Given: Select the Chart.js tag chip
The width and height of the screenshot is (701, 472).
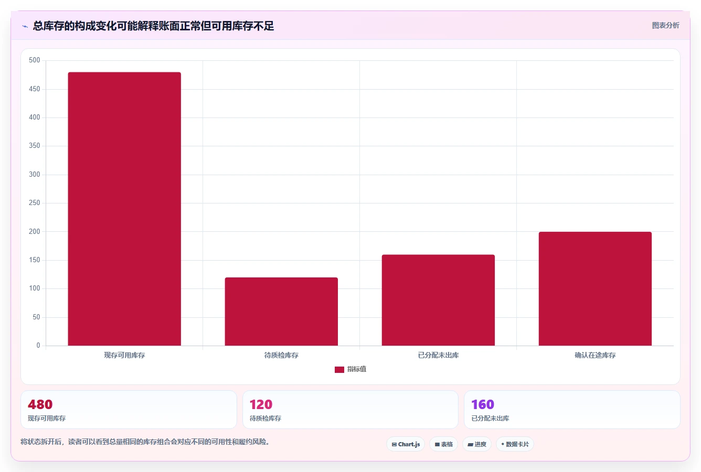Looking at the screenshot, I should [406, 444].
